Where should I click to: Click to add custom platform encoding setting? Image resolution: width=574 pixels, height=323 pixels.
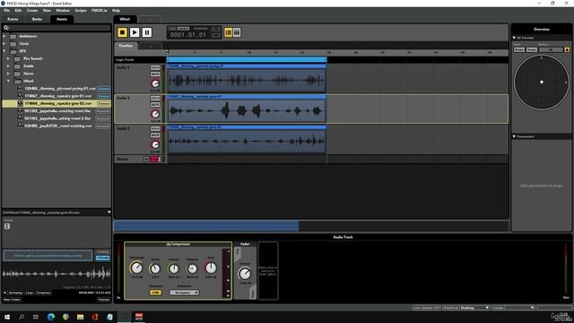(48, 256)
